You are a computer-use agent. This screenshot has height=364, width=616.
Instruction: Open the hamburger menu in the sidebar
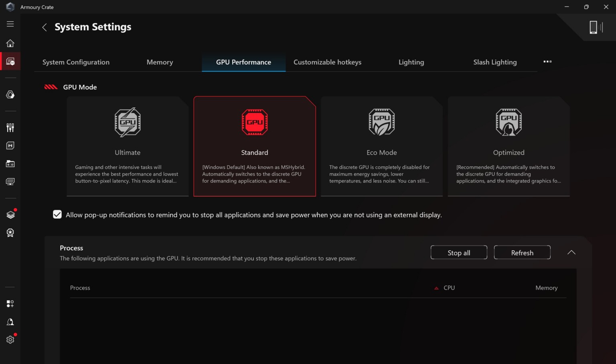tap(10, 24)
